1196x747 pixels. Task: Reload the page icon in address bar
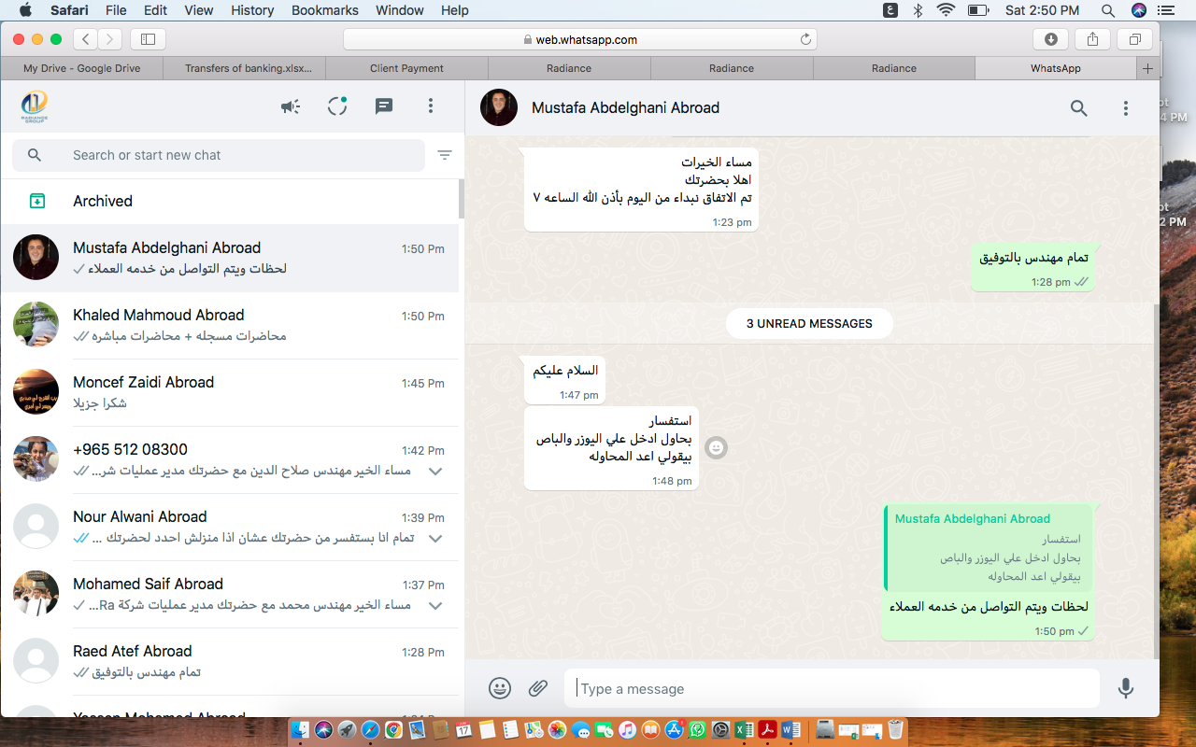tap(805, 39)
